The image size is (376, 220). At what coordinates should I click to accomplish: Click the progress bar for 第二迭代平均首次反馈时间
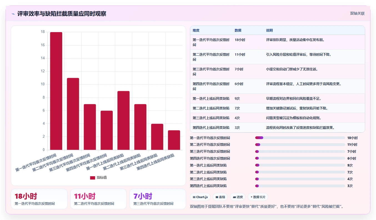(x=300, y=145)
